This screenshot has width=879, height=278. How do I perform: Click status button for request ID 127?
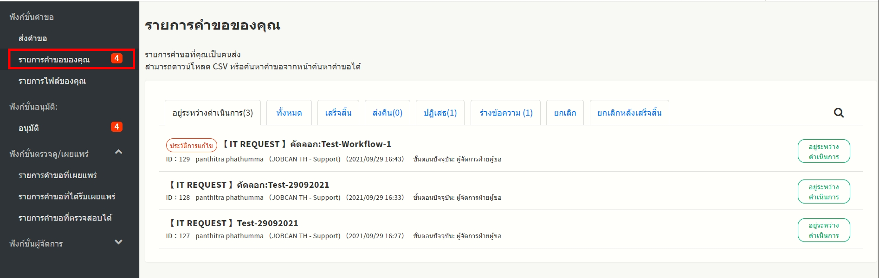pos(823,230)
